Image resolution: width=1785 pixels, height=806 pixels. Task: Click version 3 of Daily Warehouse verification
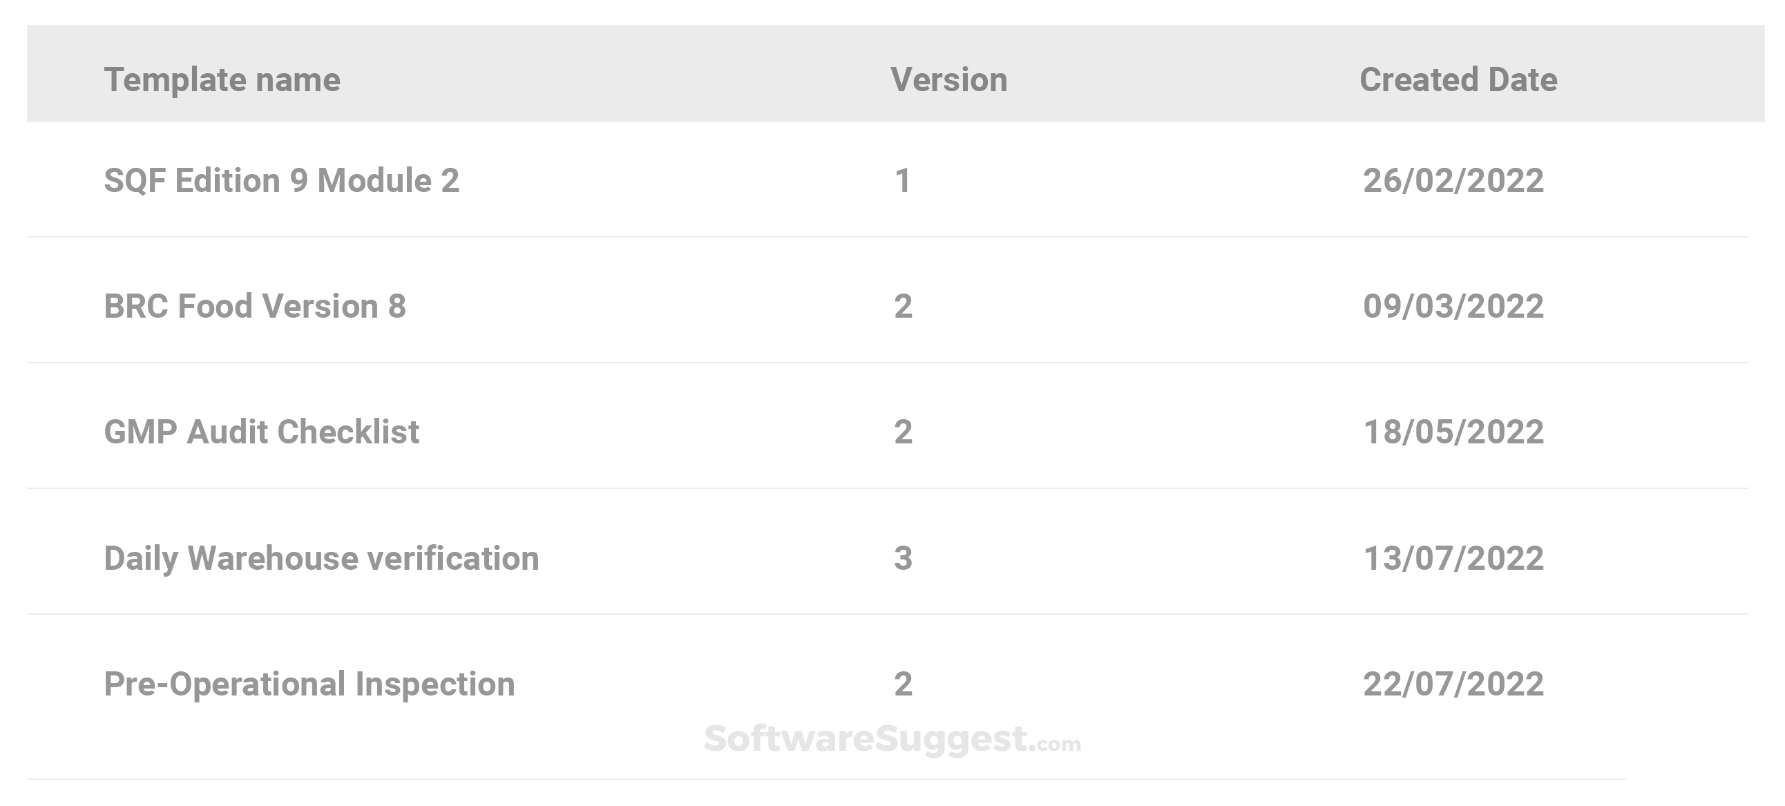pos(903,558)
